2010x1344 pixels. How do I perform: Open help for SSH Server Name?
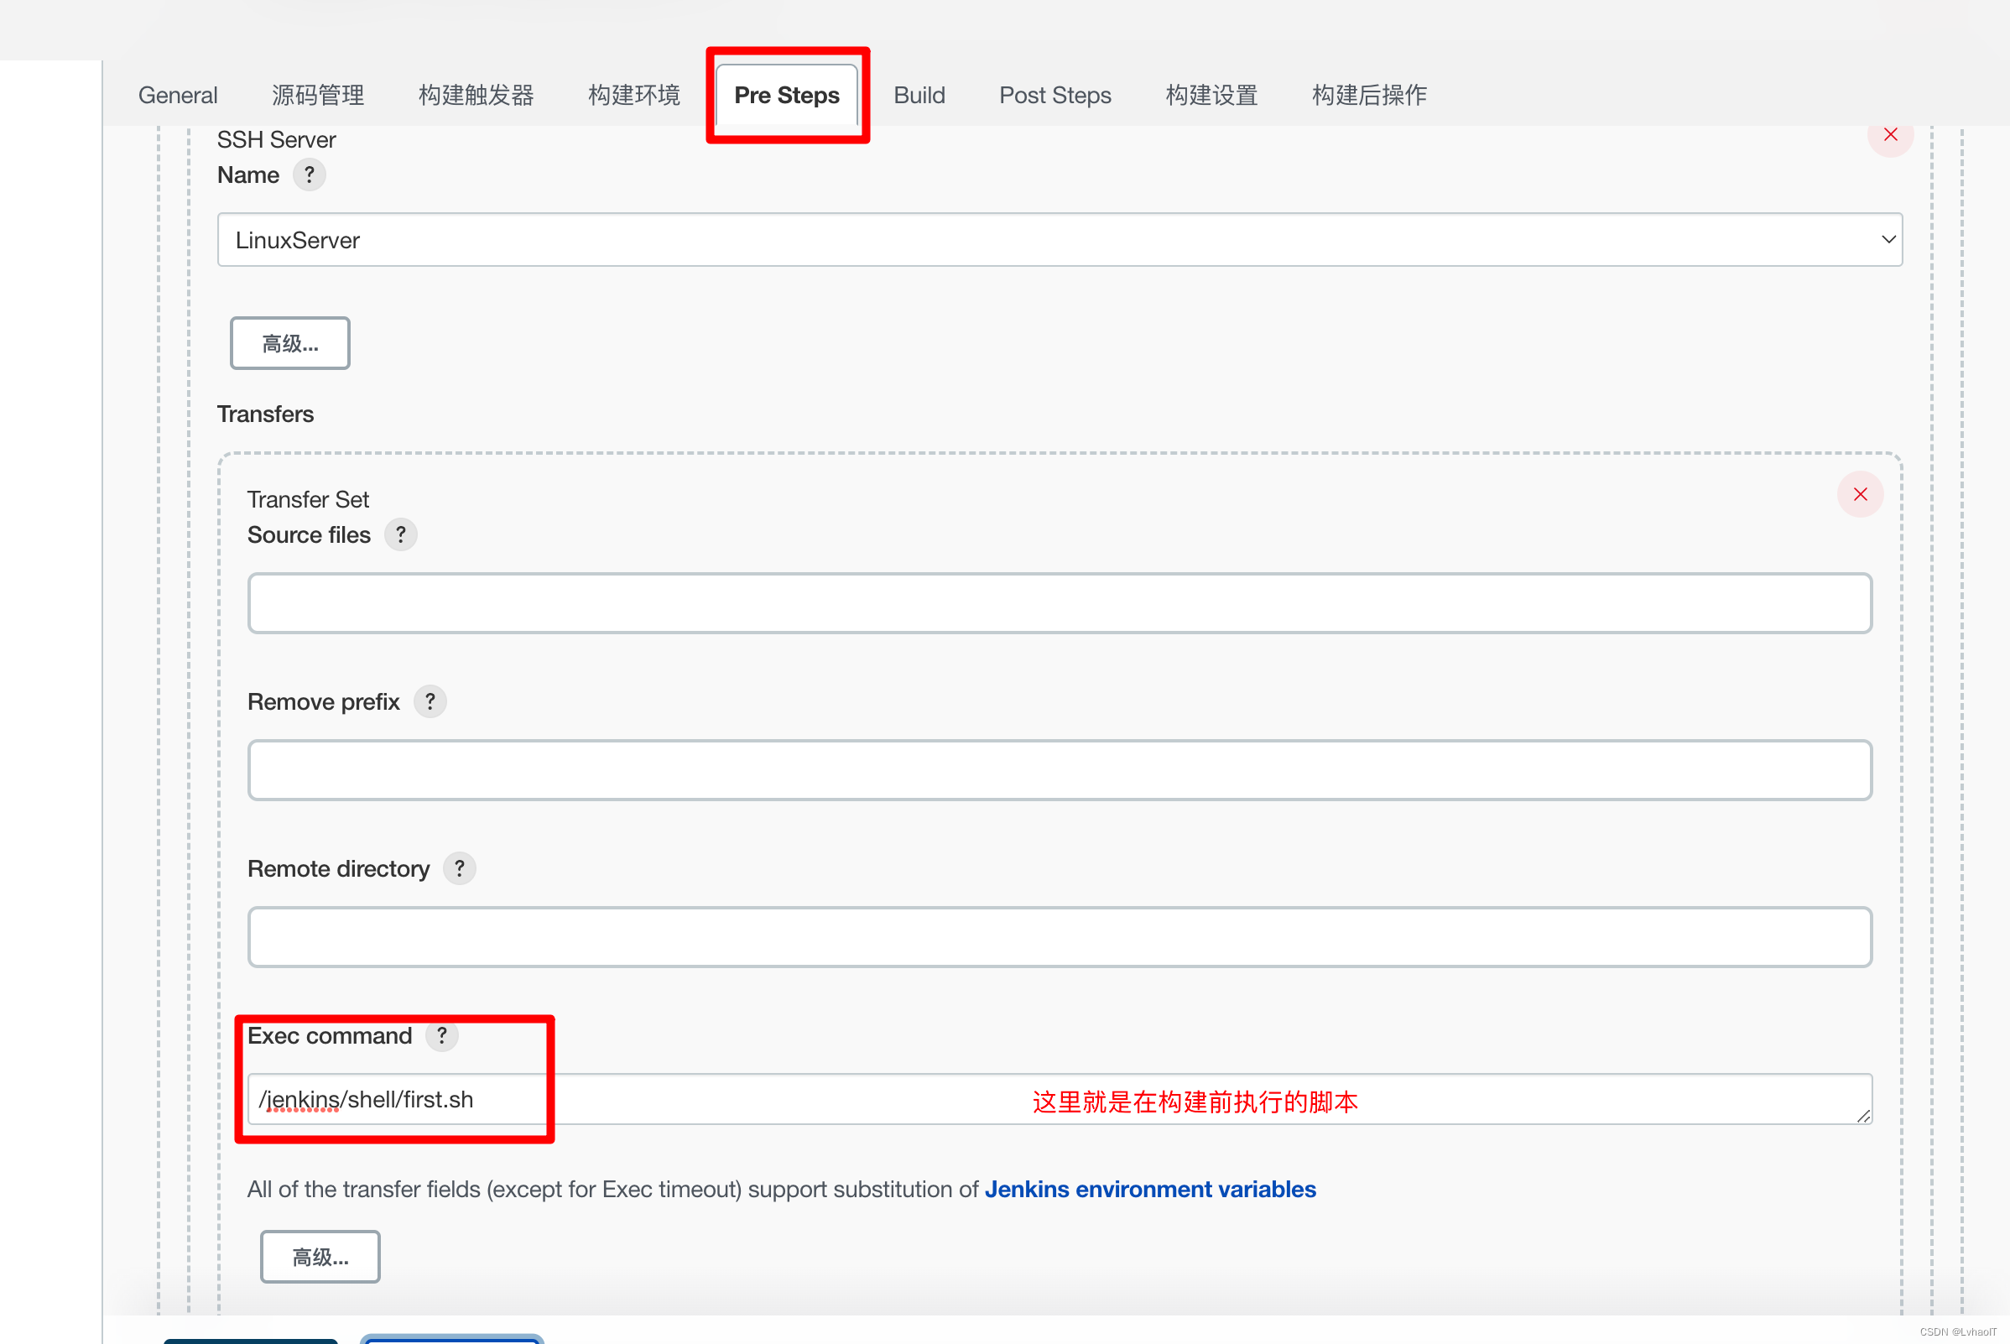[x=309, y=175]
